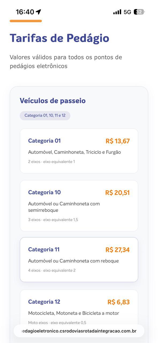
Task: Select the Categoria 01 tariff card
Action: point(79,151)
